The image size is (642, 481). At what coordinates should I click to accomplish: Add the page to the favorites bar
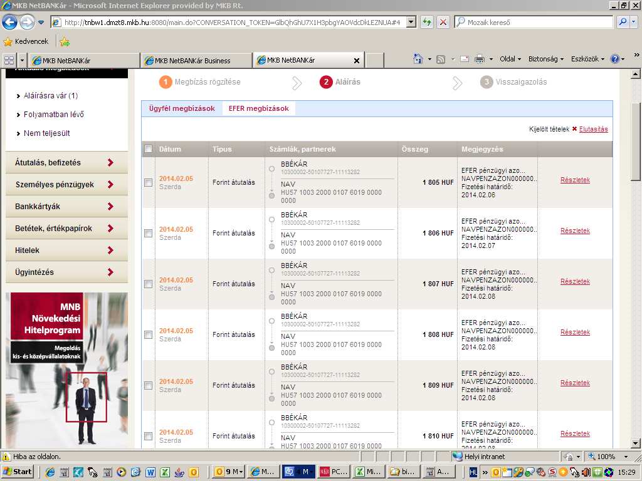(x=65, y=41)
